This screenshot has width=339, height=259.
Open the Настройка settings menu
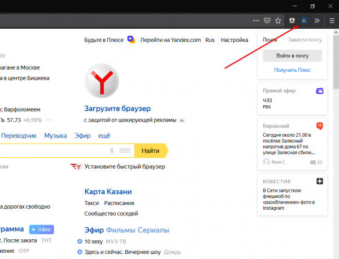click(x=234, y=40)
